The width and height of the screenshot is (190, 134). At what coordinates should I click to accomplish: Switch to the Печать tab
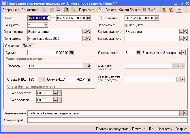click(x=28, y=46)
